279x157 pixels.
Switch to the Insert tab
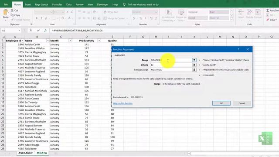pos(28,4)
